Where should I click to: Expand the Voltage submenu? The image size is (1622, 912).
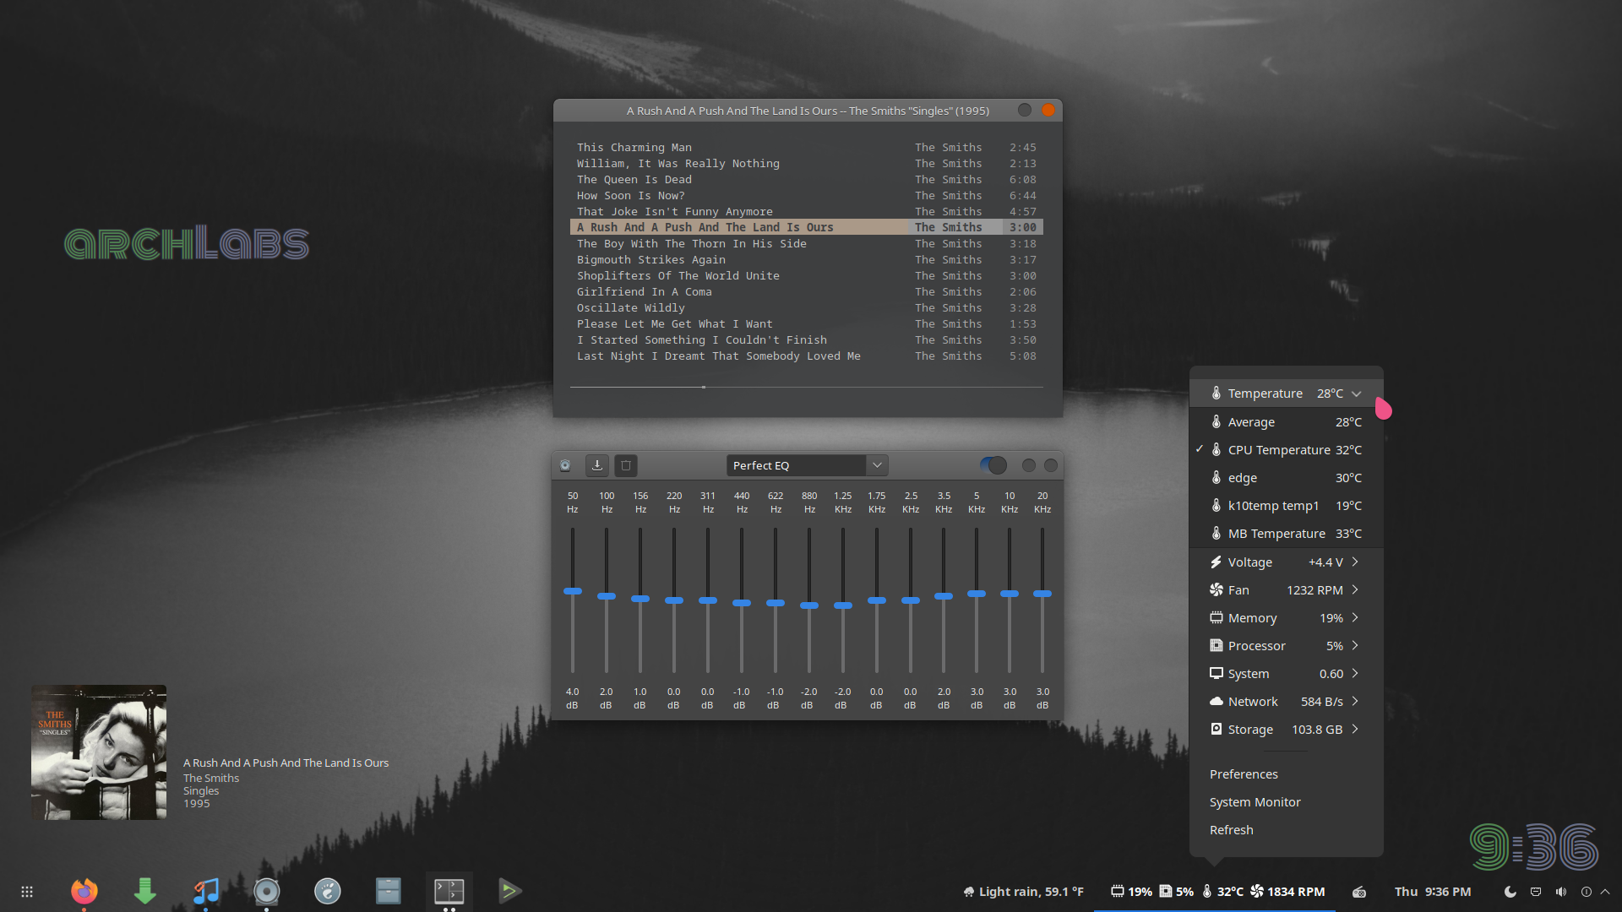pyautogui.click(x=1286, y=562)
